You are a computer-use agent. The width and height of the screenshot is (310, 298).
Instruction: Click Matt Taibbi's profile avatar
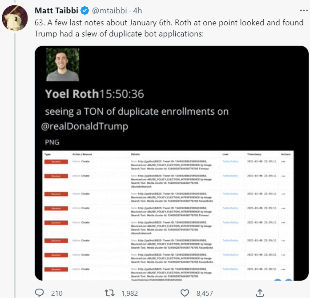pos(15,18)
